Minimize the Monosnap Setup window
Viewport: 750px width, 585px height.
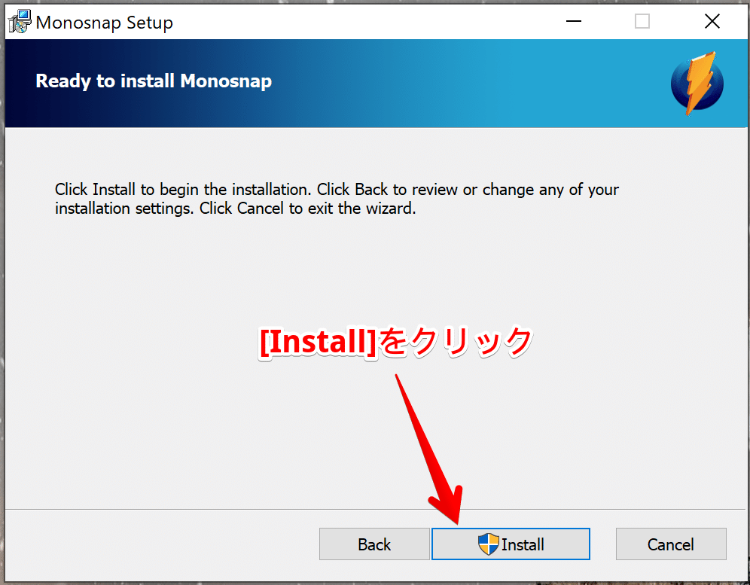pos(574,21)
